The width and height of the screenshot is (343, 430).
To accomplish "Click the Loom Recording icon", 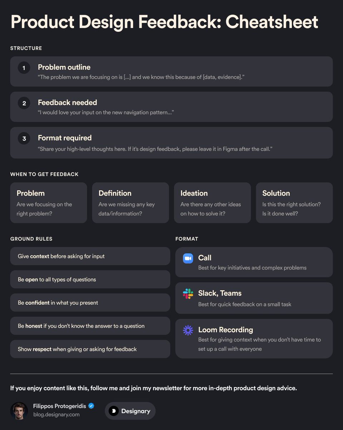I will 188,330.
